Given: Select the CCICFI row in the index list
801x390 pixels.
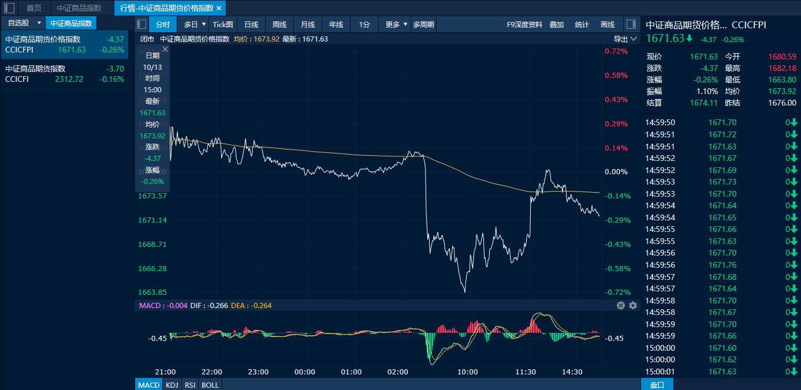Looking at the screenshot, I should click(65, 74).
